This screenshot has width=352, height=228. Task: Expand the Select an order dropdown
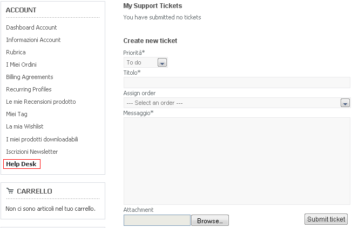point(345,103)
